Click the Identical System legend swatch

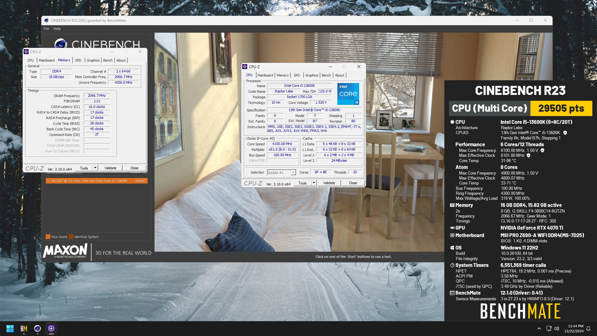tap(71, 237)
